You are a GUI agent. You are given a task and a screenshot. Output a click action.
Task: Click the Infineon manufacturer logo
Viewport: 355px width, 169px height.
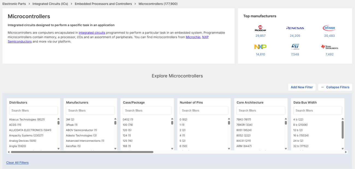(x=329, y=28)
